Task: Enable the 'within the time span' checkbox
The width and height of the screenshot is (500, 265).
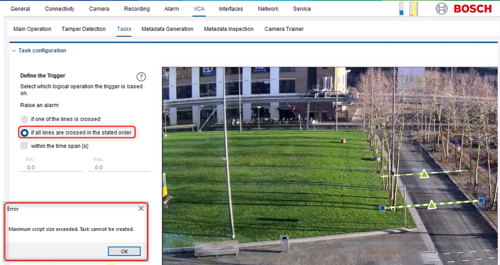Action: pyautogui.click(x=24, y=146)
